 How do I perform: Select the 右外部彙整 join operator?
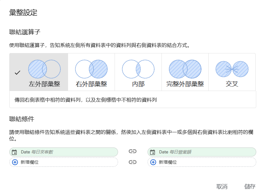coord(91,72)
